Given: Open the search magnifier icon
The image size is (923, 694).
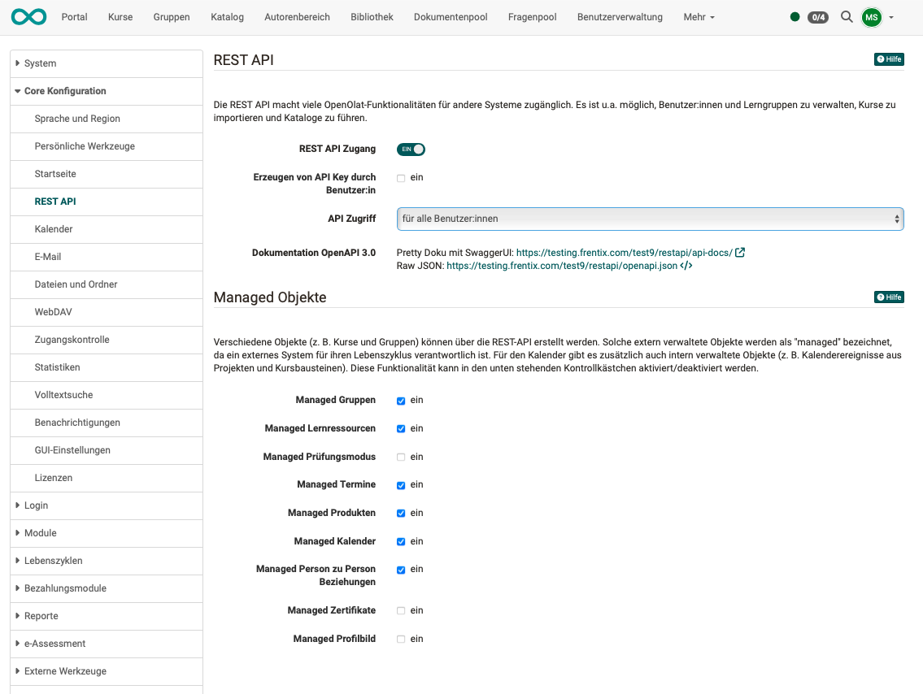Looking at the screenshot, I should [846, 16].
